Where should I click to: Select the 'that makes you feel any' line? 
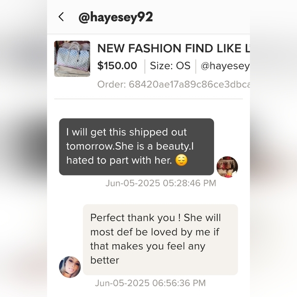[x=148, y=246]
